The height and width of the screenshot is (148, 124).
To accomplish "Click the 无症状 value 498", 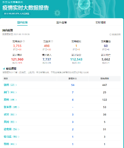I will tap(47, 46).
